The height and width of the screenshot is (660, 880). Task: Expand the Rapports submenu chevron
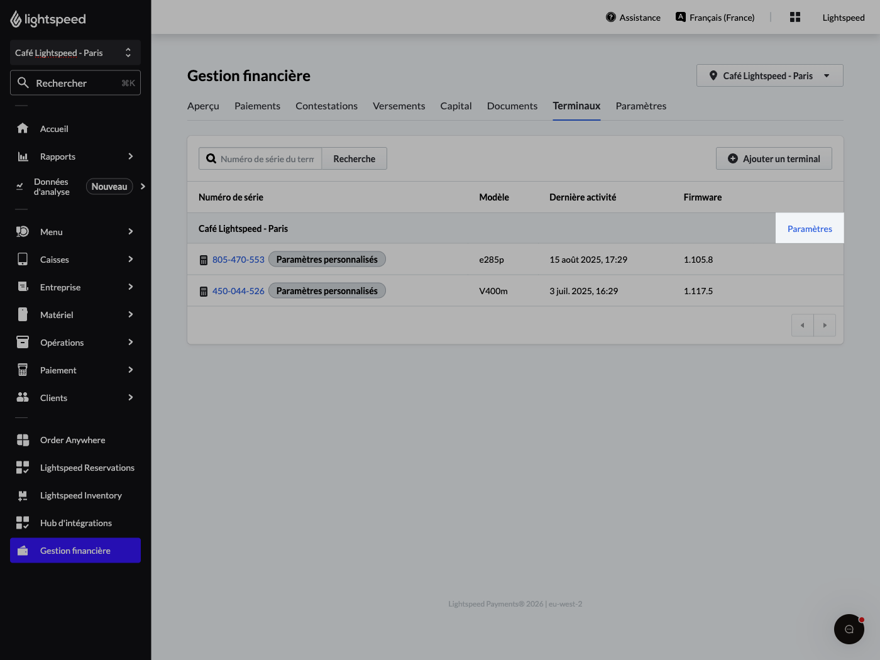[131, 157]
